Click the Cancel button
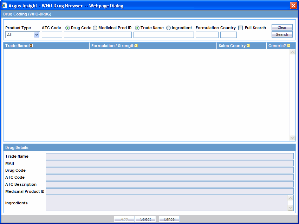This screenshot has width=299, height=224. tap(169, 219)
